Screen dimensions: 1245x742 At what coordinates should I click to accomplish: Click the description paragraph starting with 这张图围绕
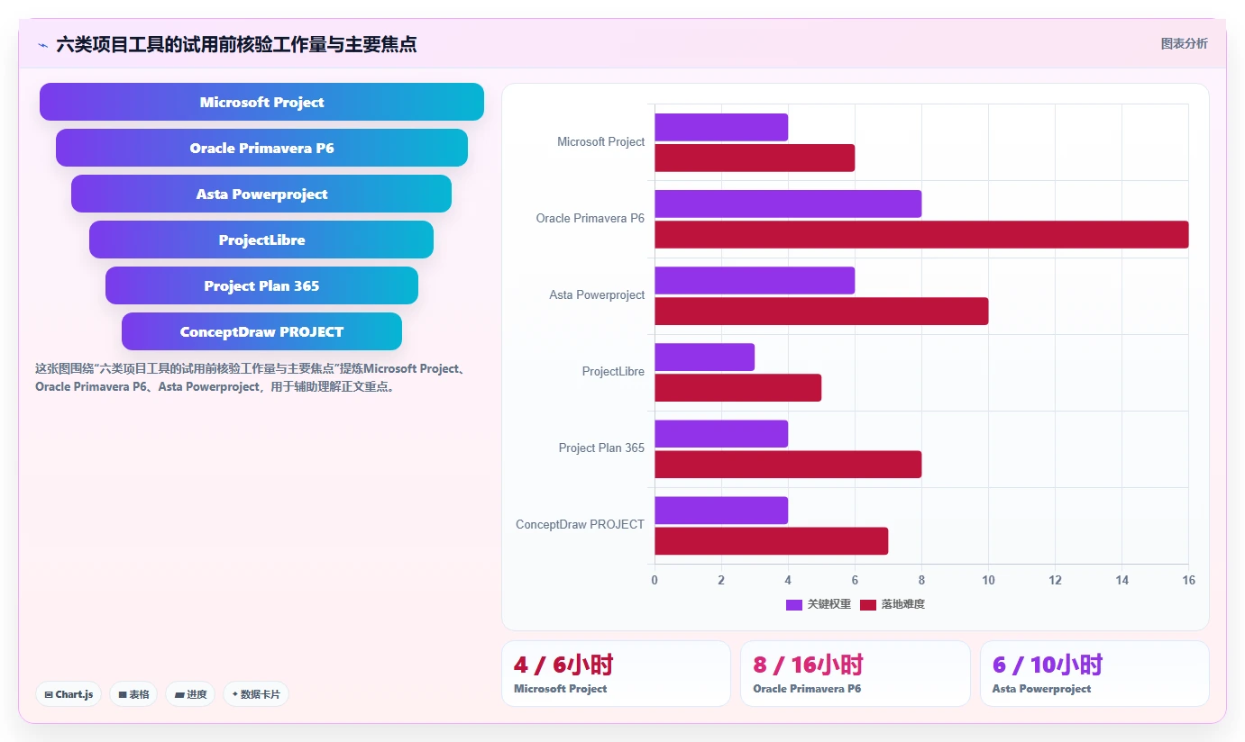tap(250, 377)
